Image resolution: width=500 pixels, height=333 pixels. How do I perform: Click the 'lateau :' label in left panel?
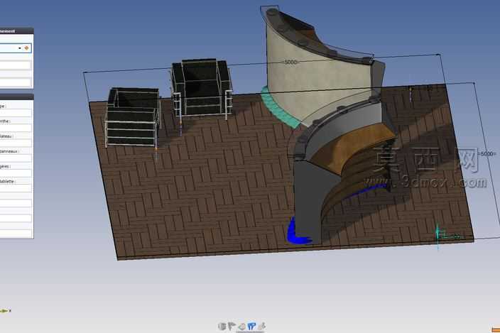click(x=6, y=136)
